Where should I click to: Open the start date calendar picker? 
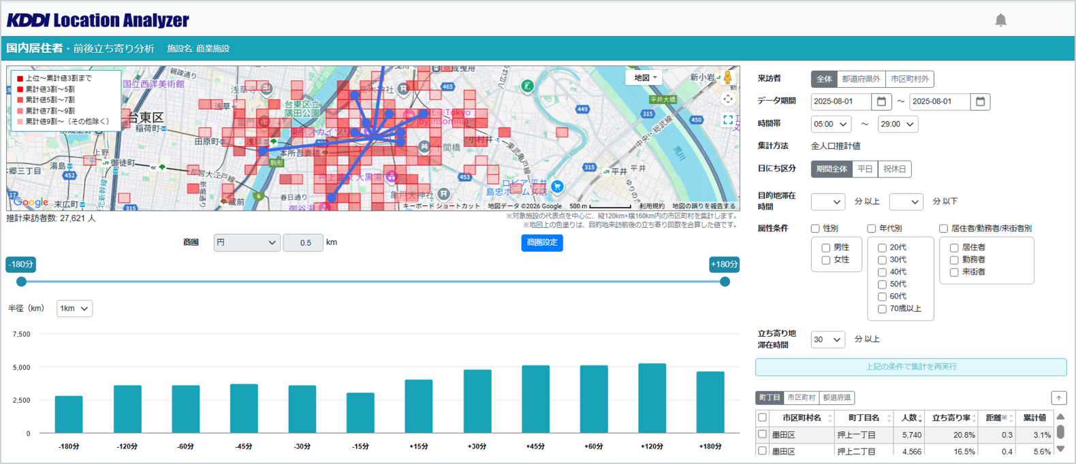881,101
